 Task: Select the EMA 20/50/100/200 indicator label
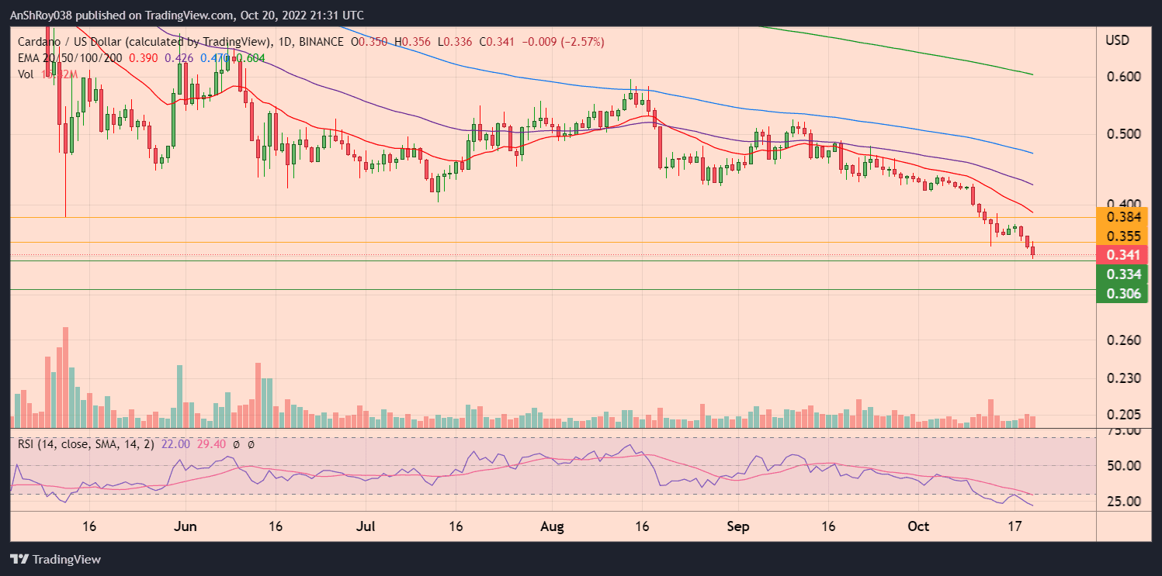(70, 57)
